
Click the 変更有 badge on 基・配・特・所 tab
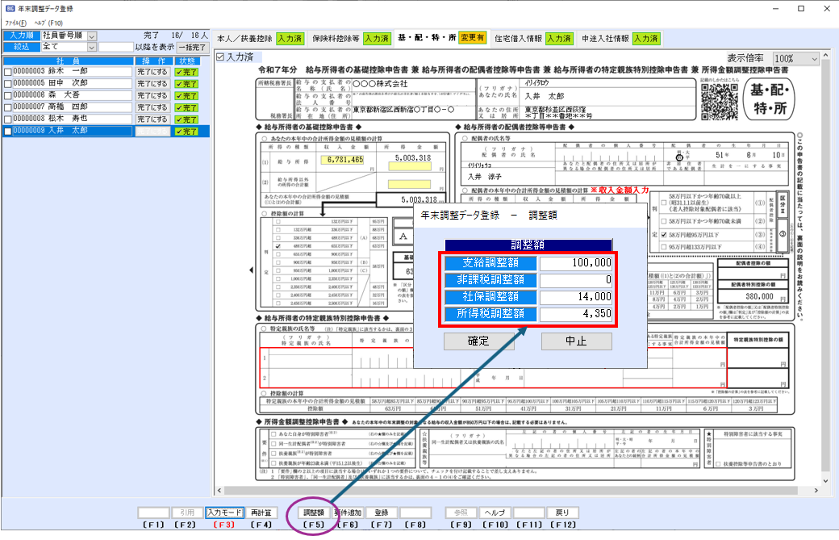click(472, 38)
